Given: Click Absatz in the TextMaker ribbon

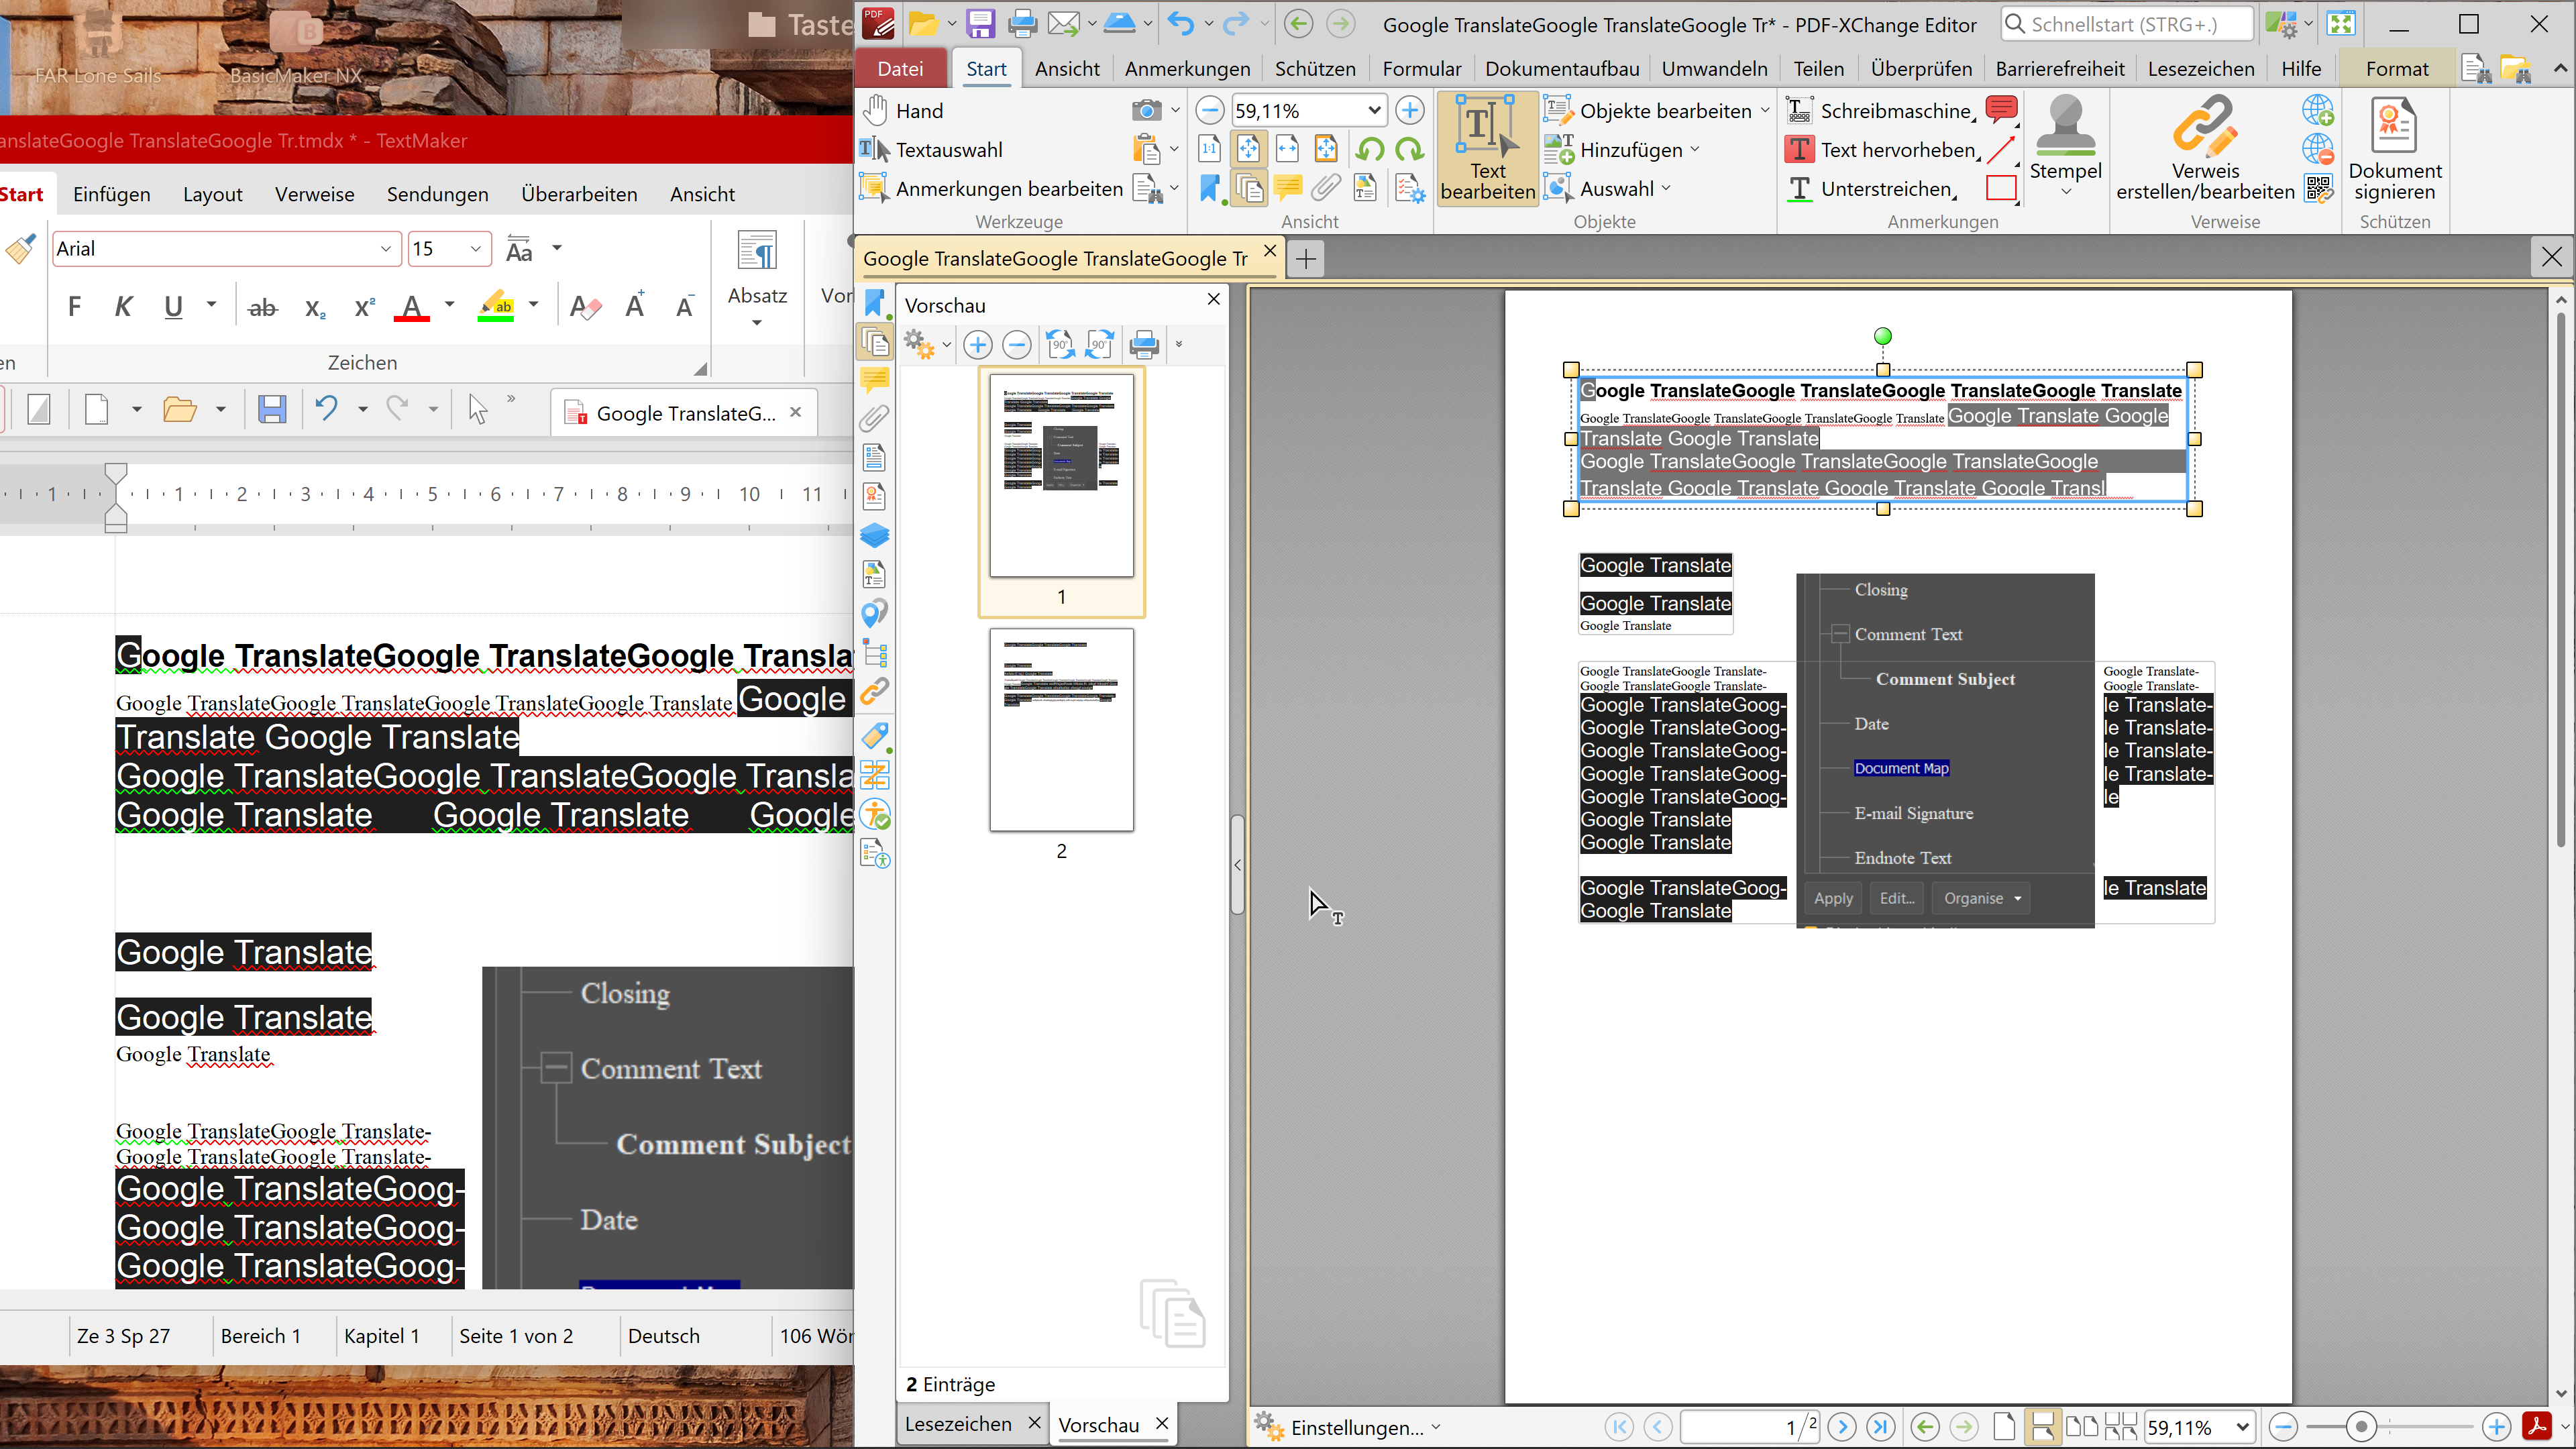Looking at the screenshot, I should click(757, 280).
